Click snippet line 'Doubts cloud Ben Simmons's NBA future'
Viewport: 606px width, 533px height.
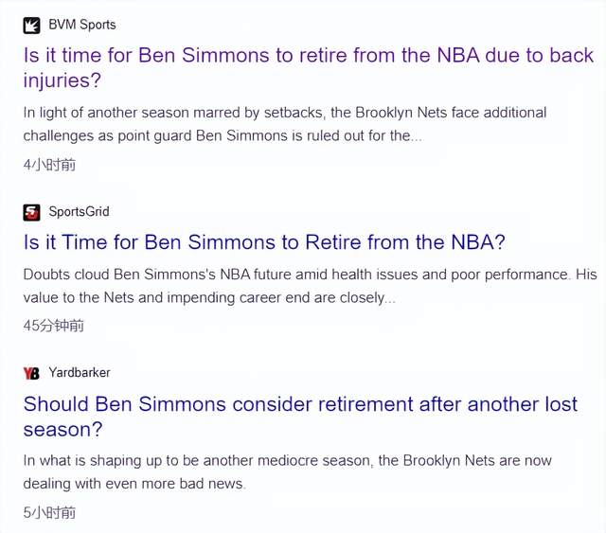310,275
